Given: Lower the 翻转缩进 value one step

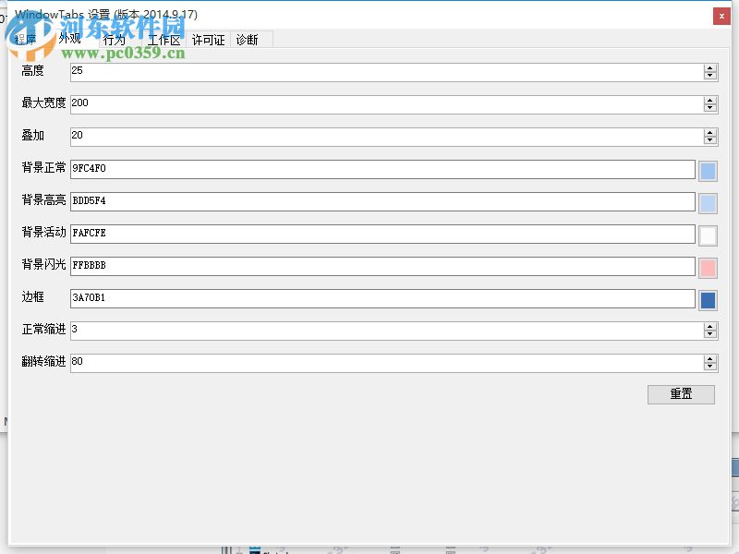Looking at the screenshot, I should (x=710, y=367).
